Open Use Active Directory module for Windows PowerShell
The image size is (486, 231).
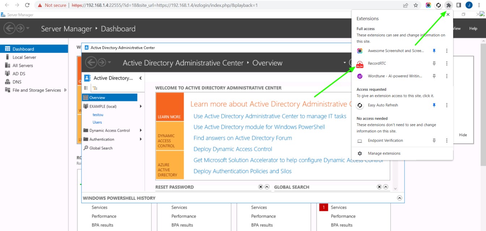tap(259, 127)
